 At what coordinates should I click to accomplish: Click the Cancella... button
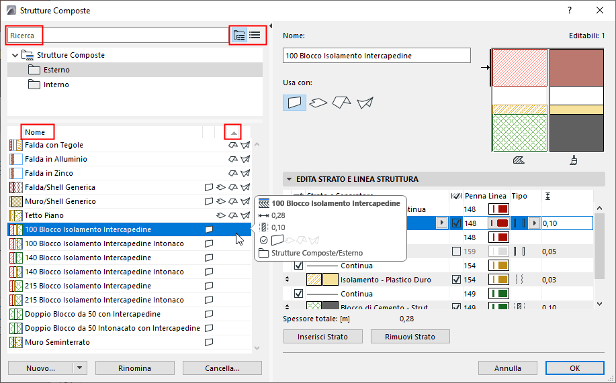[222, 368]
